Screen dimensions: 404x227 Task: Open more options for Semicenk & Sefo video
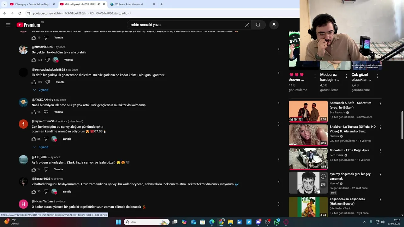point(380,103)
